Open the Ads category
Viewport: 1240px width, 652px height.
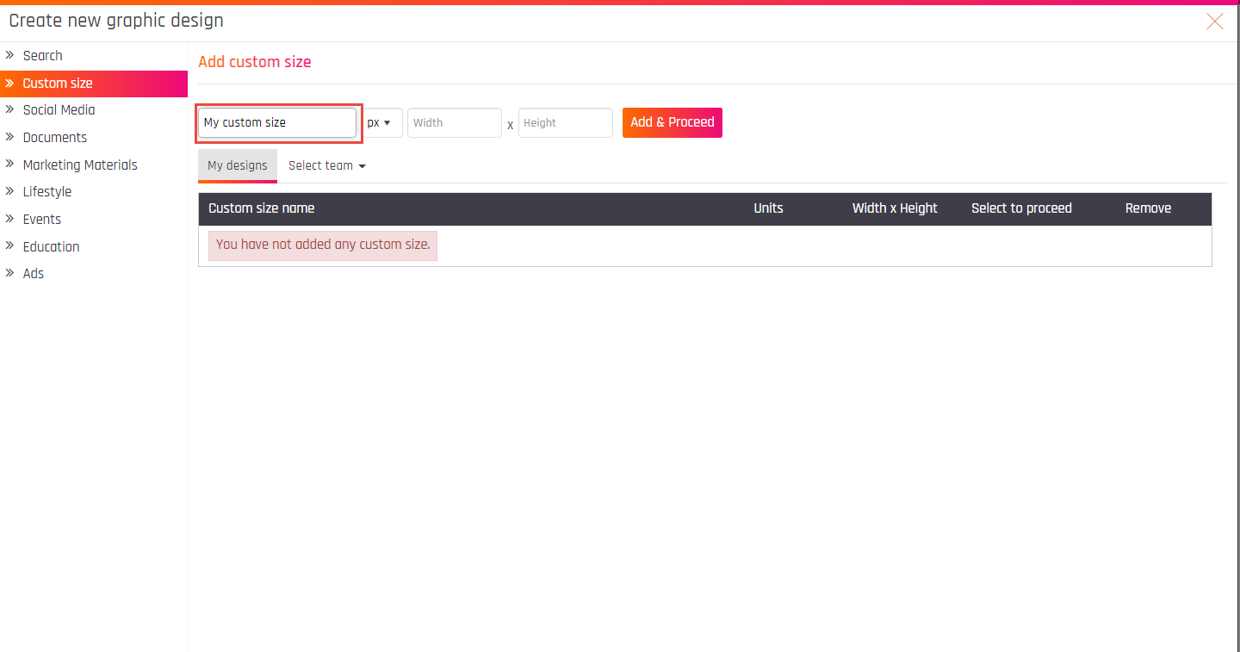(94, 274)
